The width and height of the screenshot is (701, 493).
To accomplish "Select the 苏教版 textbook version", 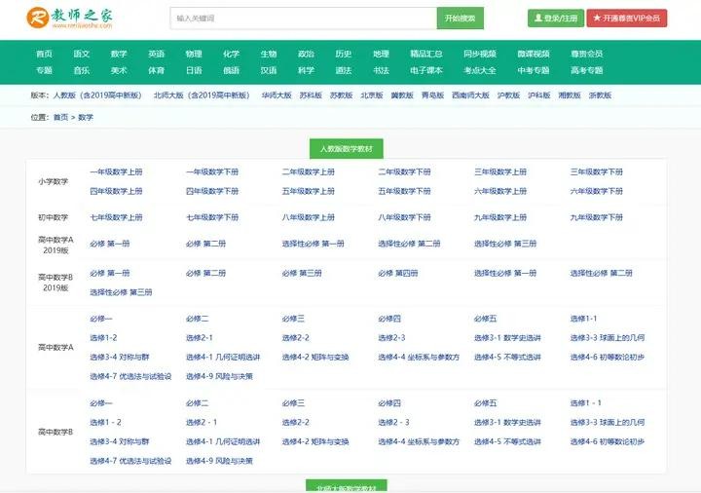I will pos(341,95).
